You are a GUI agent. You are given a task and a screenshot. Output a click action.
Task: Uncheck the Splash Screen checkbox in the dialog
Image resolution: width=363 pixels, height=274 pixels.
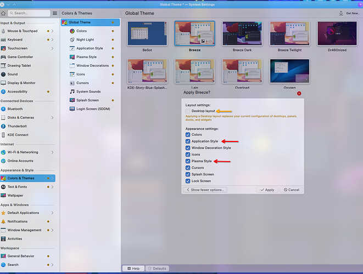[x=188, y=174]
